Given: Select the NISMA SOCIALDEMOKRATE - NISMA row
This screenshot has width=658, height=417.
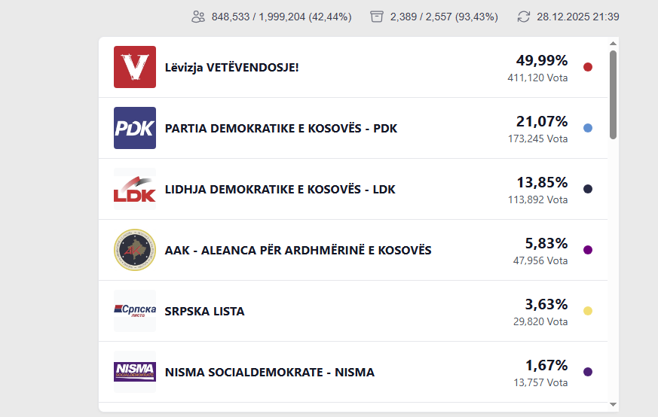Looking at the screenshot, I should pos(269,373).
